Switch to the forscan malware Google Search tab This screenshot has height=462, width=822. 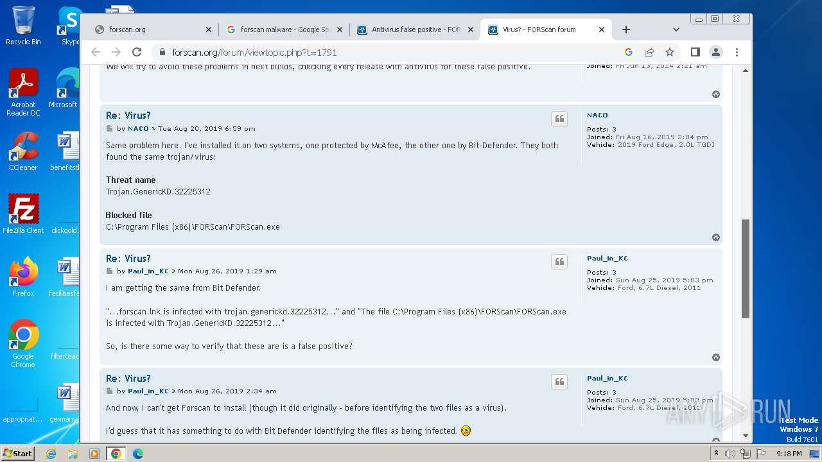(x=284, y=30)
